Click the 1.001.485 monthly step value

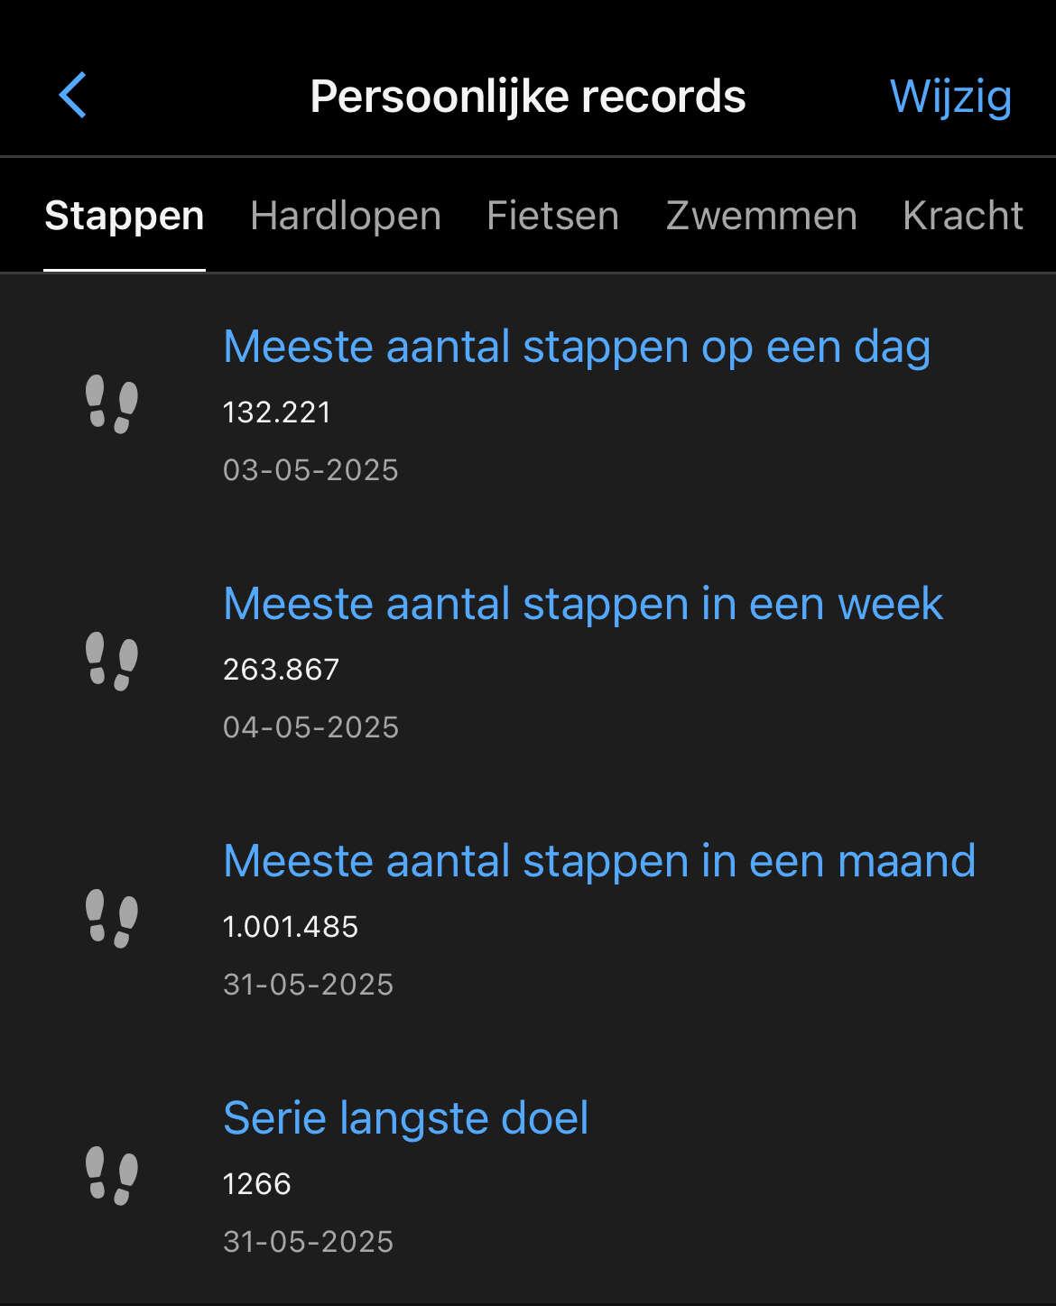291,927
